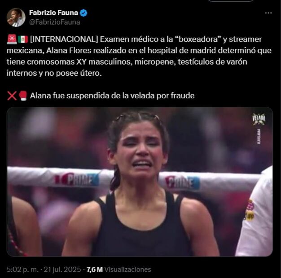281x278 pixels.
Task: Click the Mexican flag emoji
Action: point(23,39)
